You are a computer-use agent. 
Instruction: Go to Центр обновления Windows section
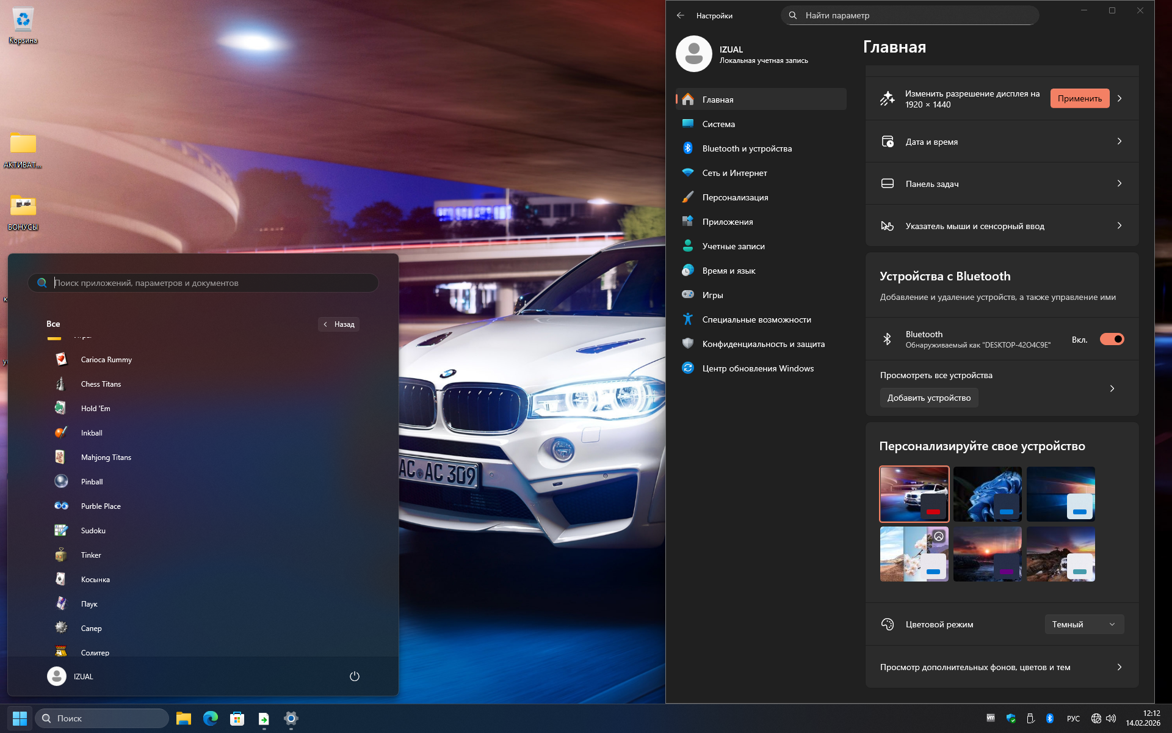point(758,368)
